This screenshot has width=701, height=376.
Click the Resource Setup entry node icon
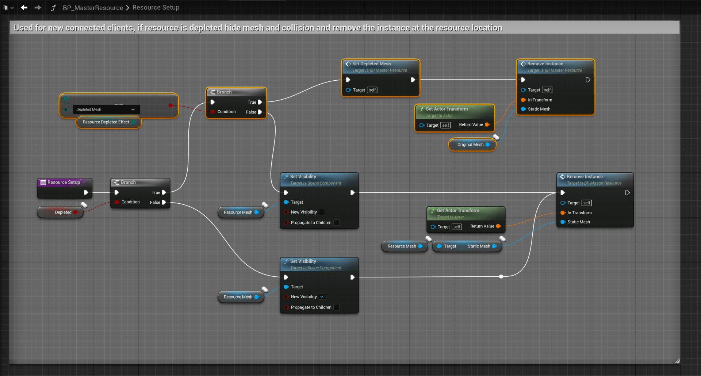43,183
